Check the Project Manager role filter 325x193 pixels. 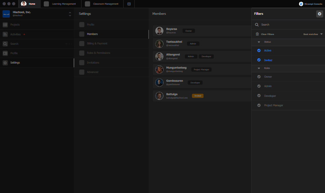tap(259, 105)
